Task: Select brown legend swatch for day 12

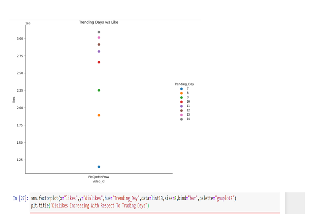Action: click(x=181, y=111)
